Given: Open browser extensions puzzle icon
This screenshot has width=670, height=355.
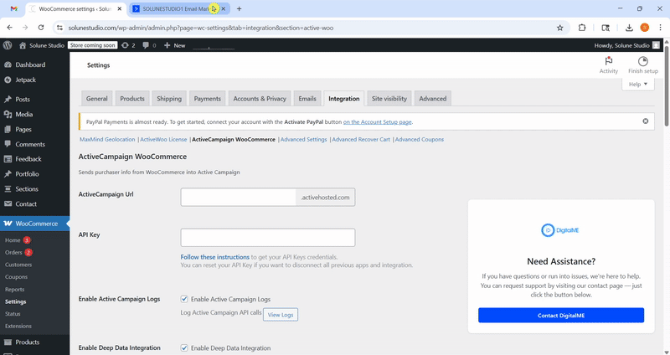Looking at the screenshot, I should 582,28.
